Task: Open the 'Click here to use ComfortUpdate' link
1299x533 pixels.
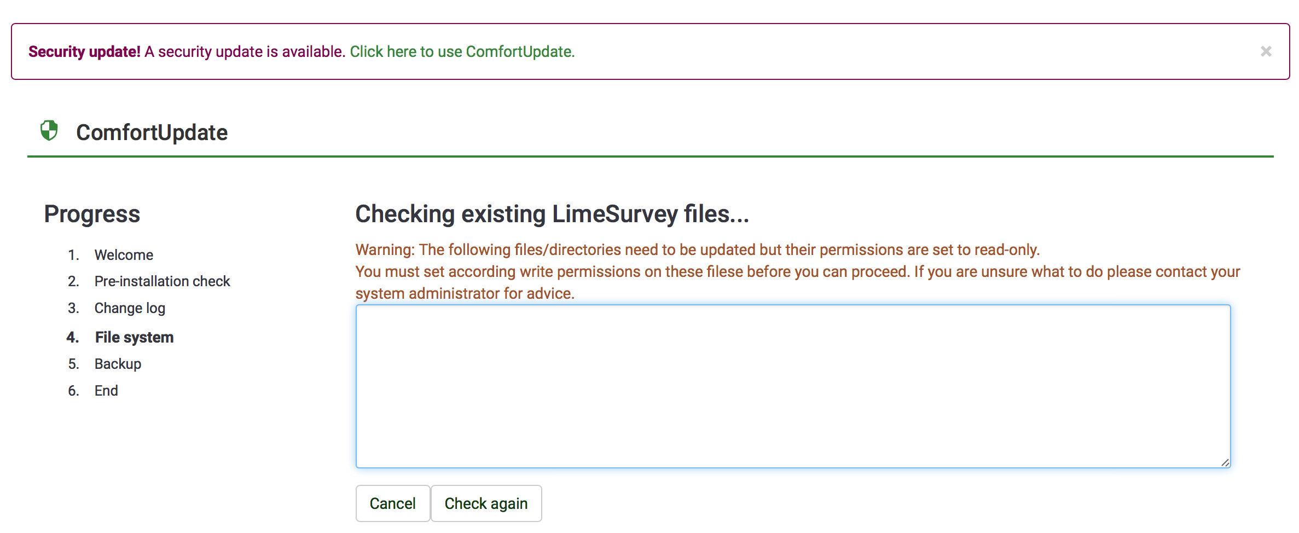Action: [462, 51]
